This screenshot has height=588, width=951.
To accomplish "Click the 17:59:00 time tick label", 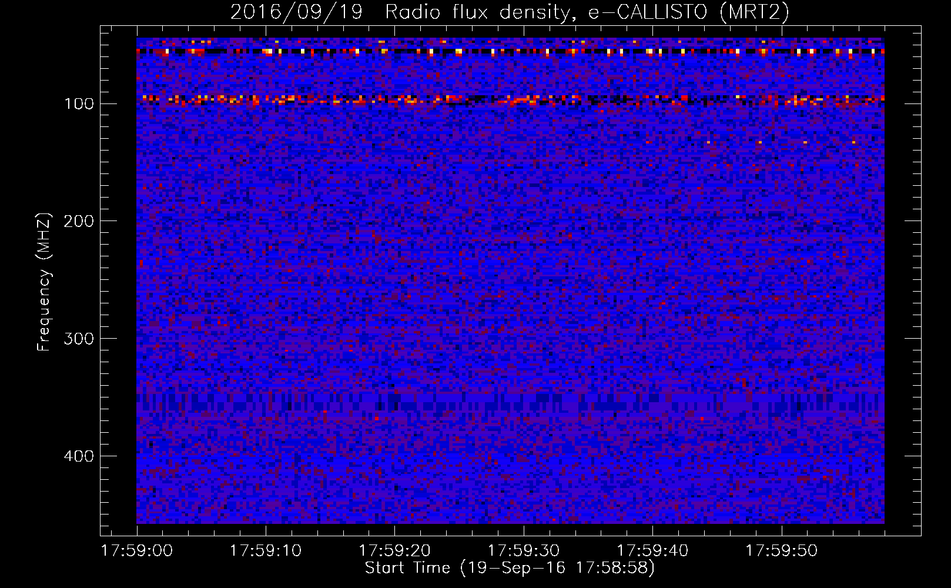I will click(137, 551).
